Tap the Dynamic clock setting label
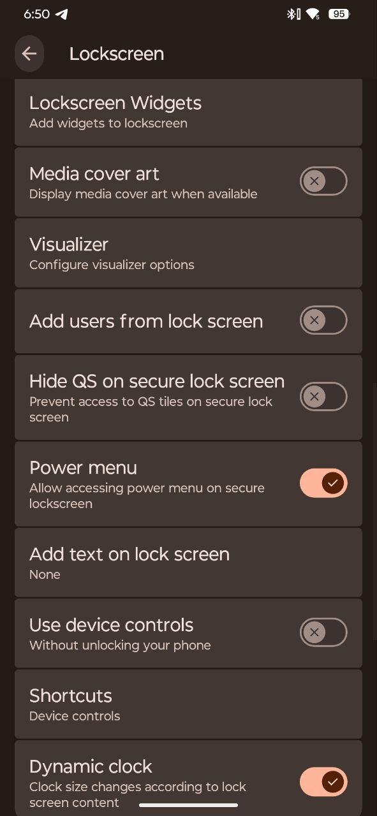The width and height of the screenshot is (377, 816). [91, 766]
